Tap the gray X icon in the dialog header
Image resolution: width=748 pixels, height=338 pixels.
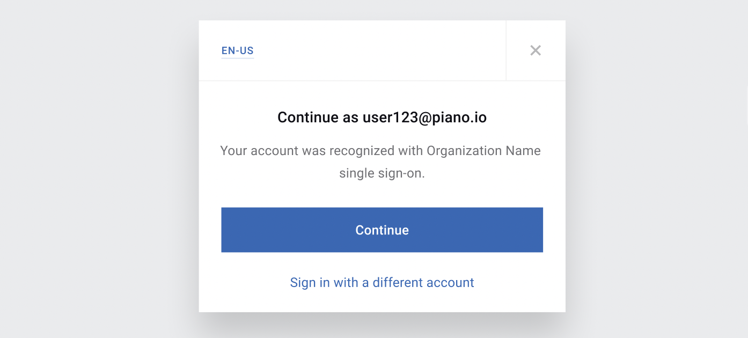[x=535, y=50]
